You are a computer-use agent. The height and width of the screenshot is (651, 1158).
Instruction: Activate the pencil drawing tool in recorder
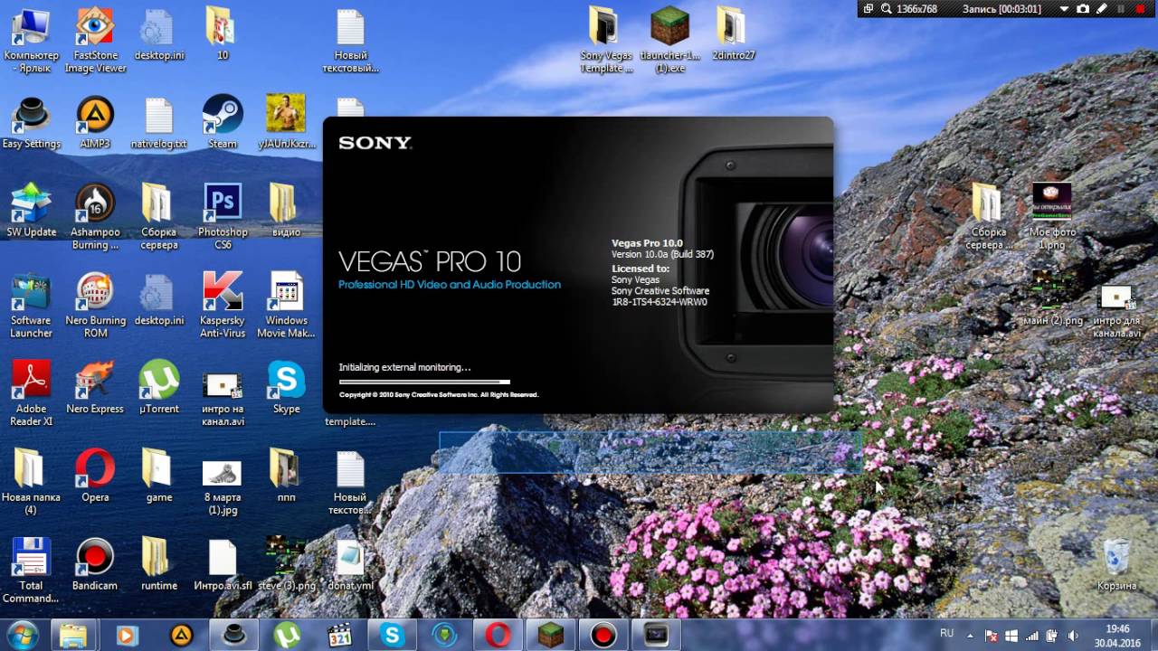(1101, 8)
